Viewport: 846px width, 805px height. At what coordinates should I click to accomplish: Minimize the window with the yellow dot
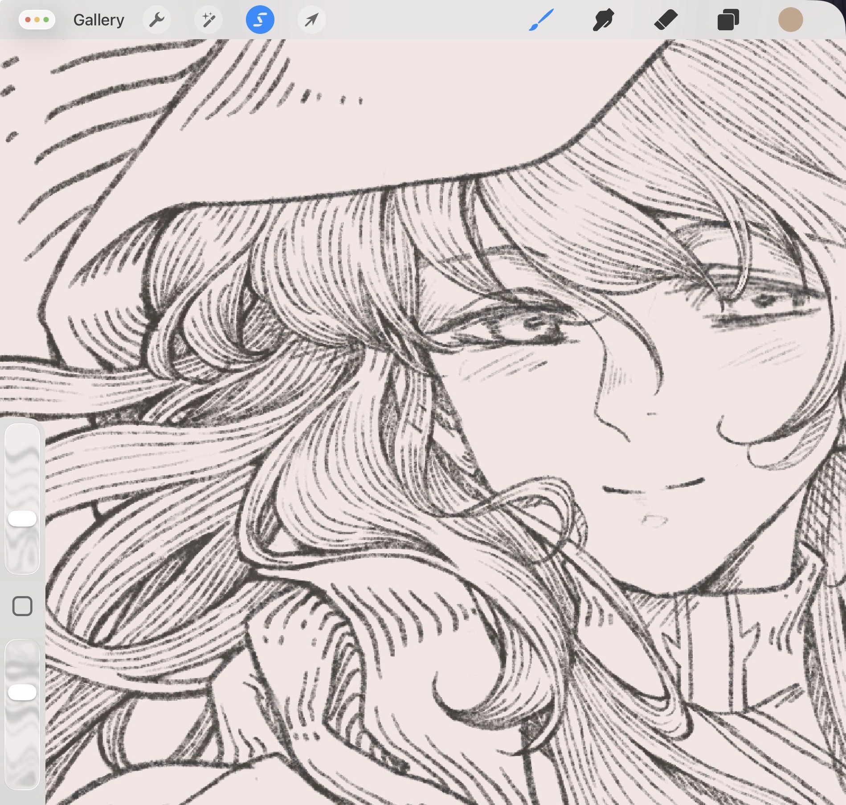37,20
